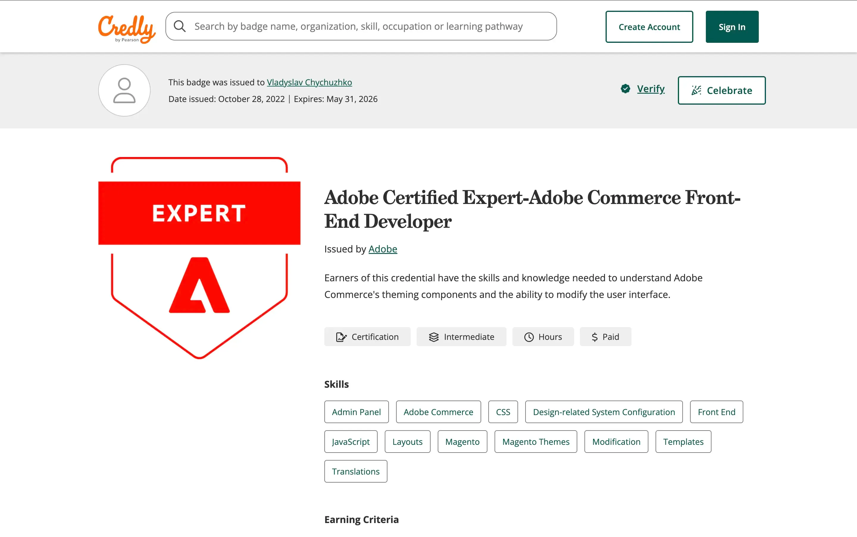Click inside the badge search field

click(356, 26)
